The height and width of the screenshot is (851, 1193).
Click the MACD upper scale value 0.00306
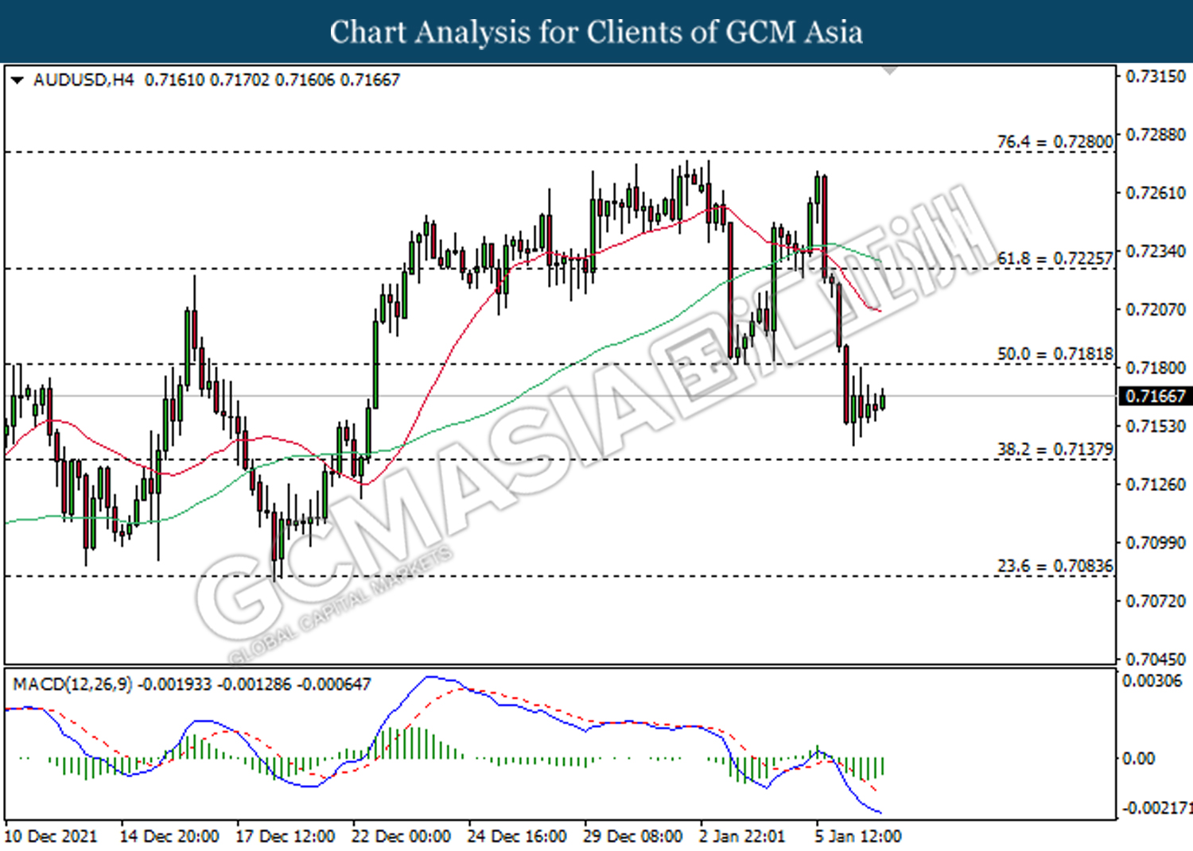(1152, 681)
